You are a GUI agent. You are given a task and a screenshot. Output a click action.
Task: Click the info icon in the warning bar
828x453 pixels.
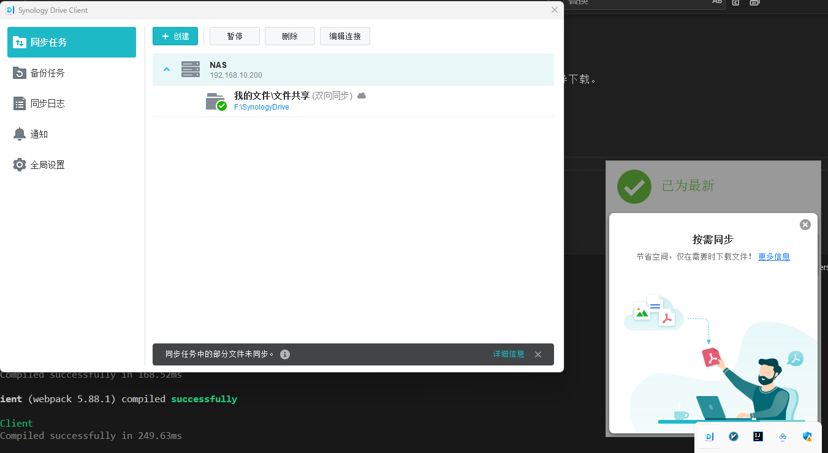[284, 354]
